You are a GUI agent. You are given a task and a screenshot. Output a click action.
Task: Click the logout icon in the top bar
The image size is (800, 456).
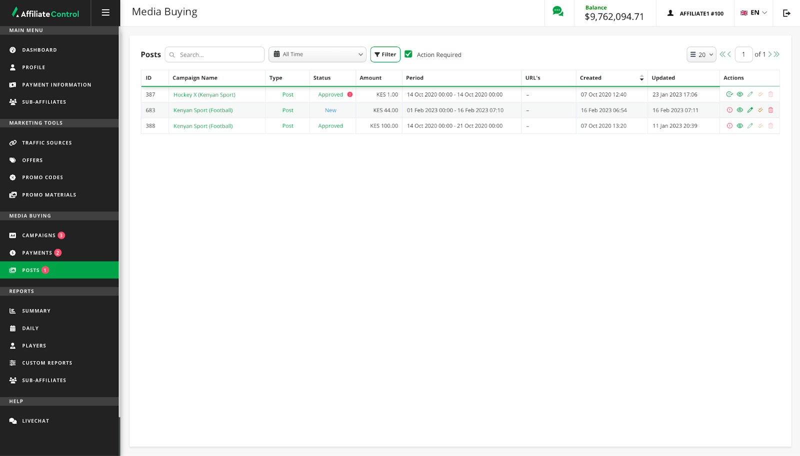tap(786, 13)
